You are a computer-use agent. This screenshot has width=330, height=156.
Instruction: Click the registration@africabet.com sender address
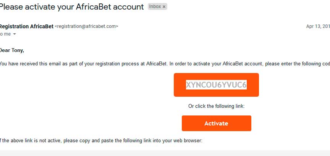coord(86,26)
